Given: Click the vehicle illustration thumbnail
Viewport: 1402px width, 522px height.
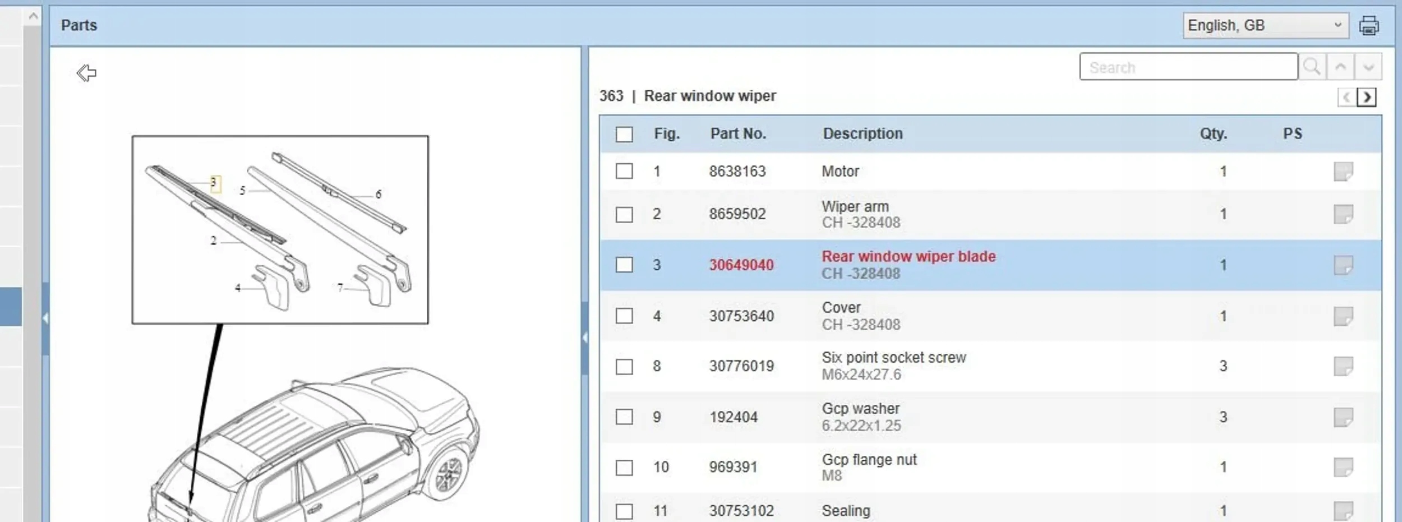Looking at the screenshot, I should [314, 446].
